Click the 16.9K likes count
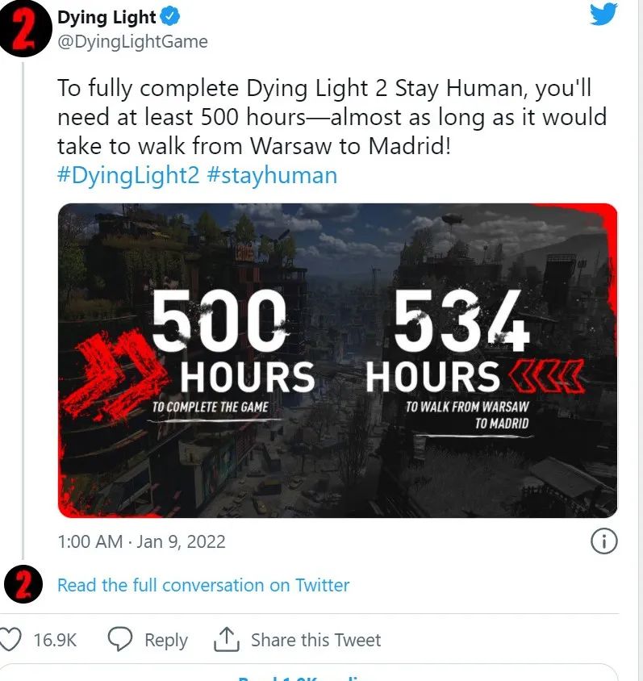 55,640
